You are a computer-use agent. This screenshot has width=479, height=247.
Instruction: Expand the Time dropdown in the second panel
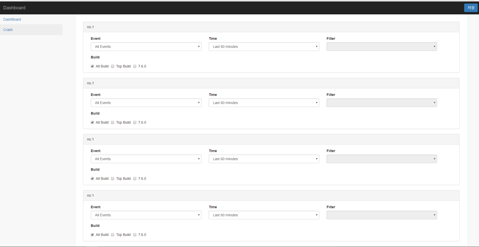pyautogui.click(x=264, y=103)
